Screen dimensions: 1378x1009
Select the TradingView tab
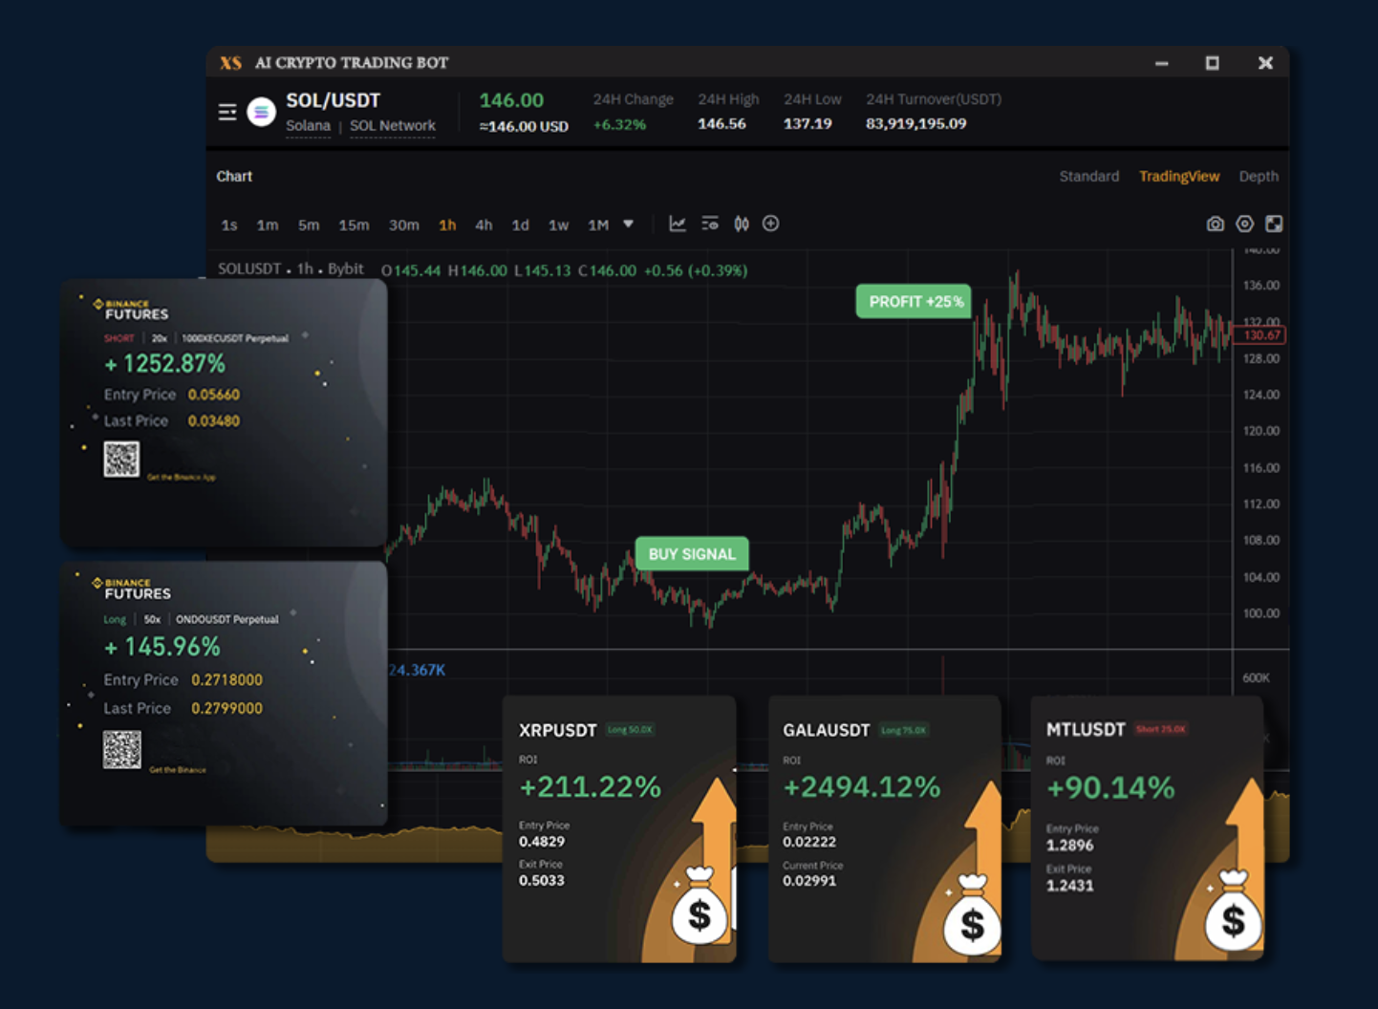tap(1178, 176)
